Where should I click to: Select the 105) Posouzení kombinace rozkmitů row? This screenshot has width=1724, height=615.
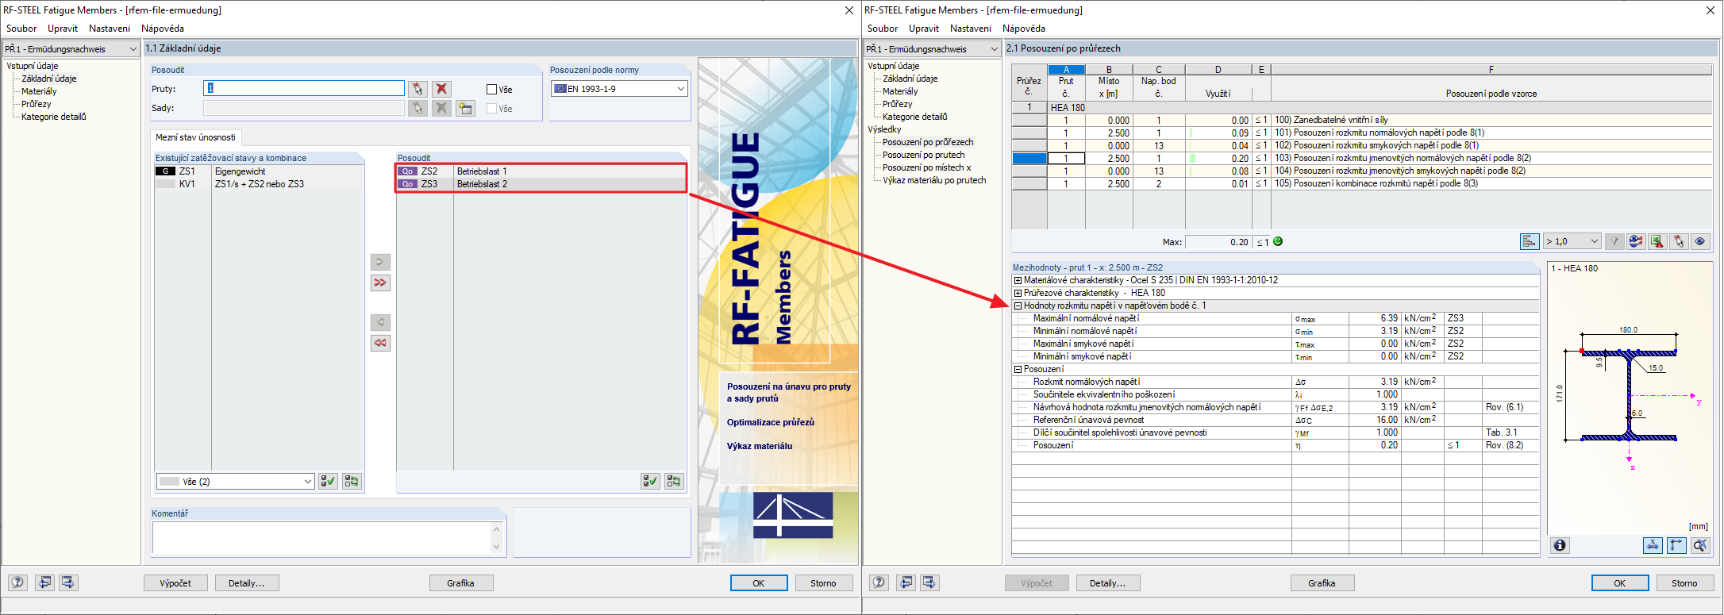[1362, 183]
